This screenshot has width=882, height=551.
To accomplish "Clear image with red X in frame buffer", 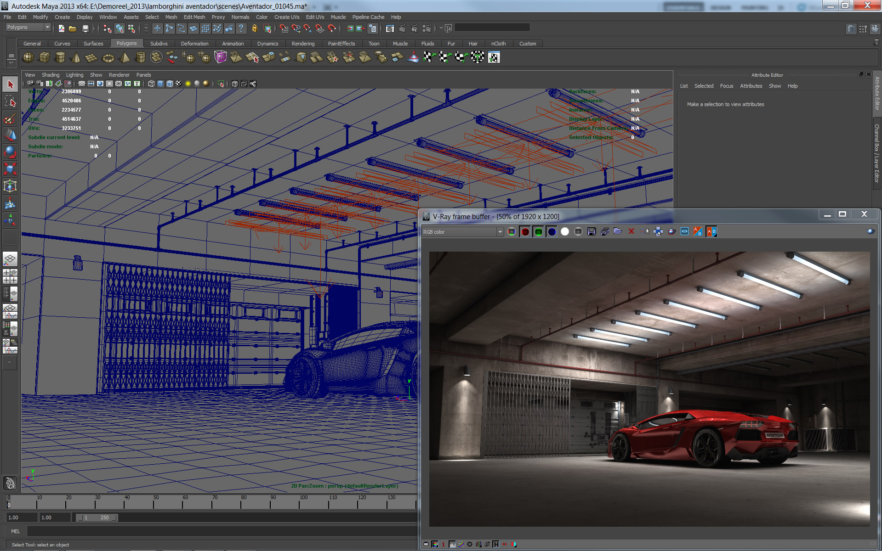I will [632, 231].
